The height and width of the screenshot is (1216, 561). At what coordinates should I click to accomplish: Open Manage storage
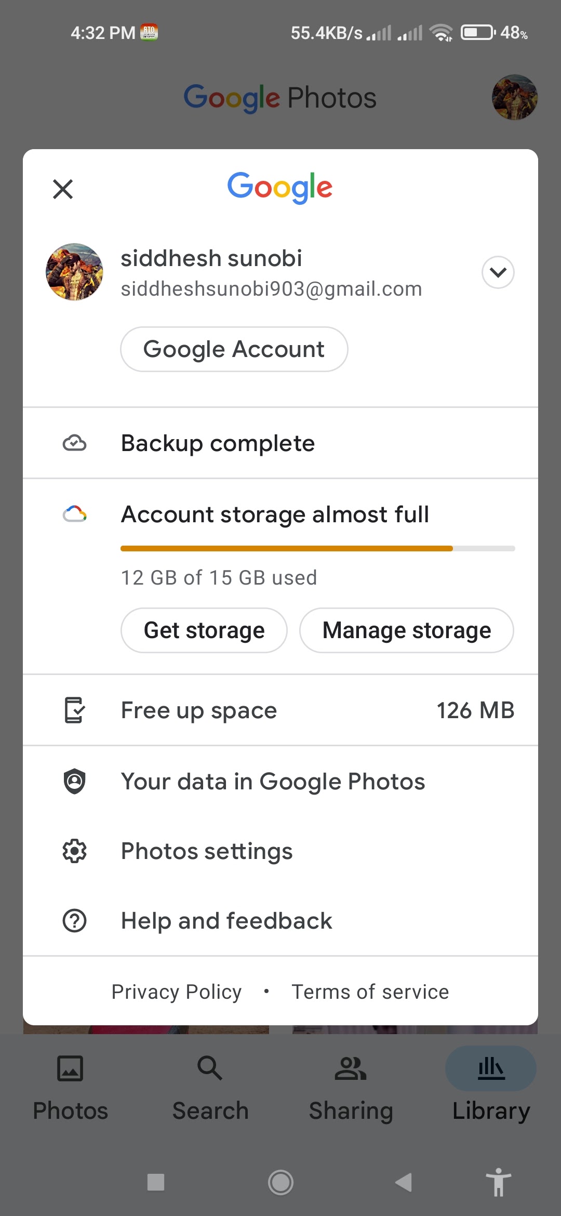pyautogui.click(x=407, y=630)
